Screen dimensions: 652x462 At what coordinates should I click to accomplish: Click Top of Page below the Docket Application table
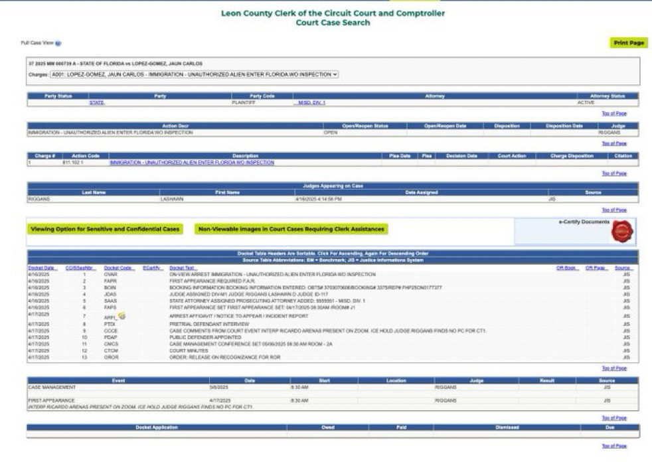pyautogui.click(x=614, y=446)
